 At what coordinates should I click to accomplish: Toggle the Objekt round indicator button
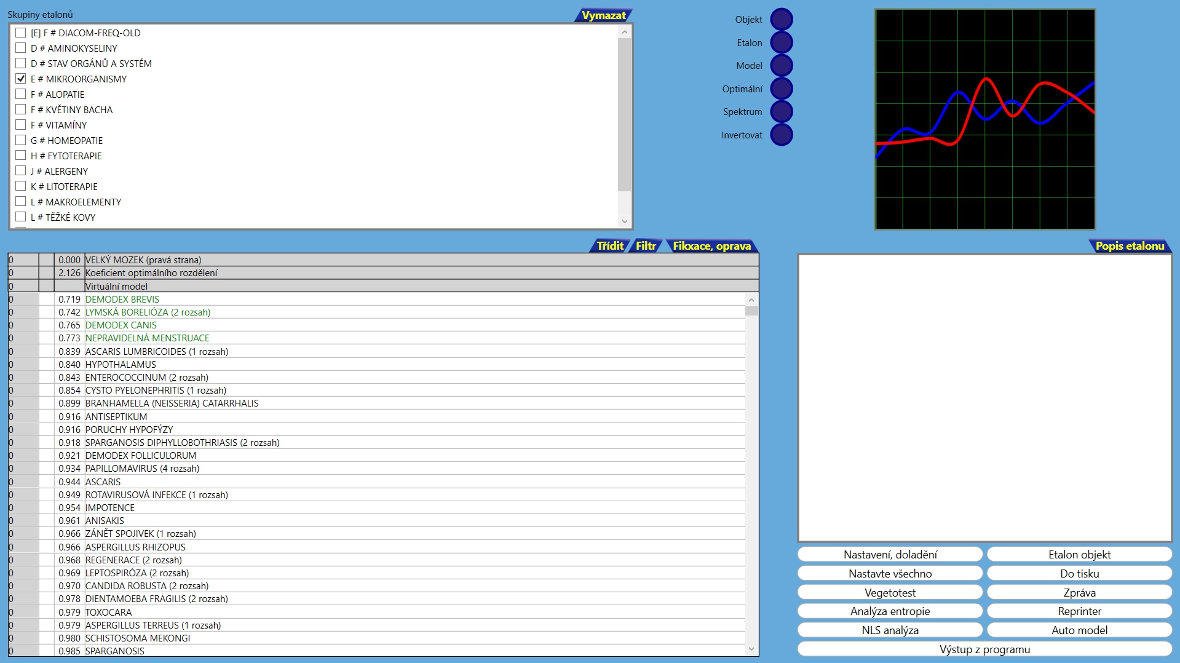point(781,20)
